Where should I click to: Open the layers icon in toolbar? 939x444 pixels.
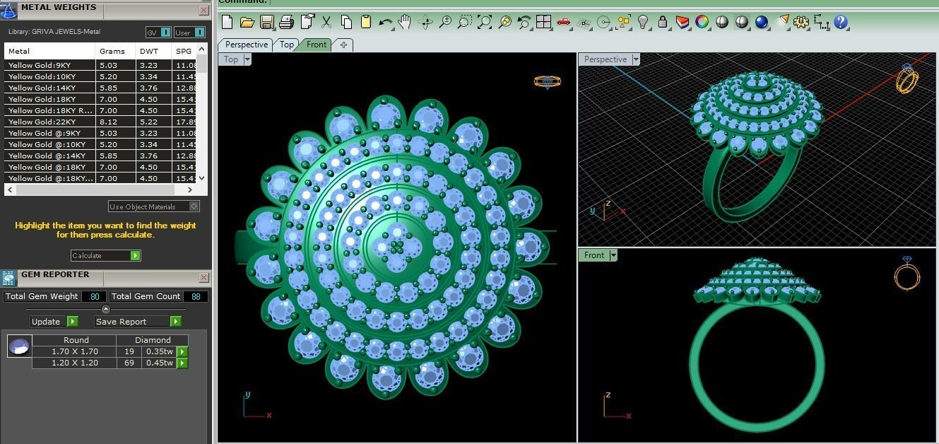tap(683, 22)
